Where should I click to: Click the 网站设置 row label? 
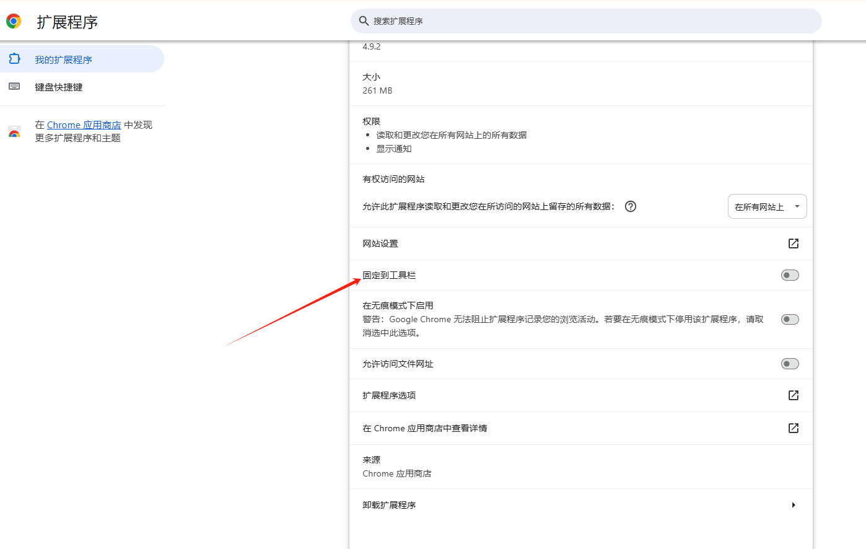380,244
